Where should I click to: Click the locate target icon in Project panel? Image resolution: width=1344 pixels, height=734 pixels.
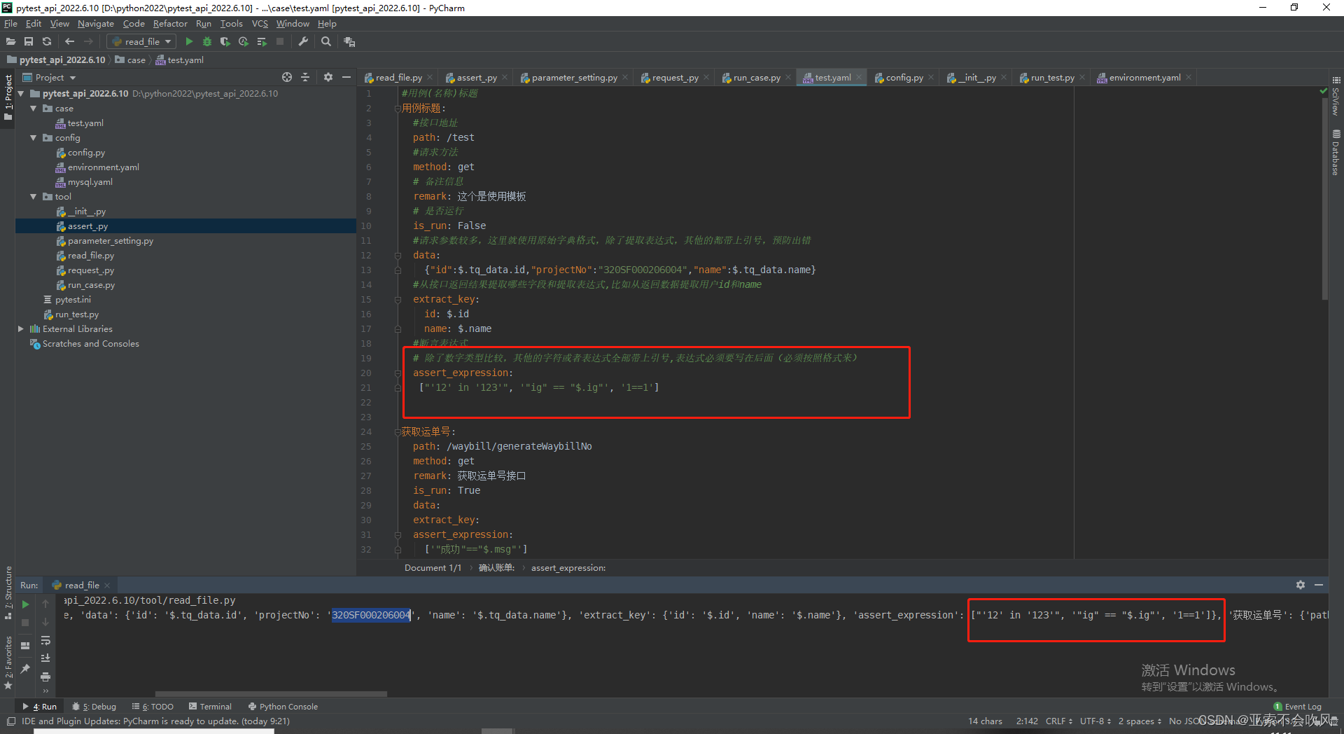pos(287,77)
